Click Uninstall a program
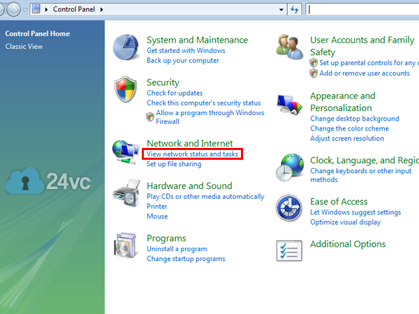Image resolution: width=419 pixels, height=314 pixels. point(177,249)
